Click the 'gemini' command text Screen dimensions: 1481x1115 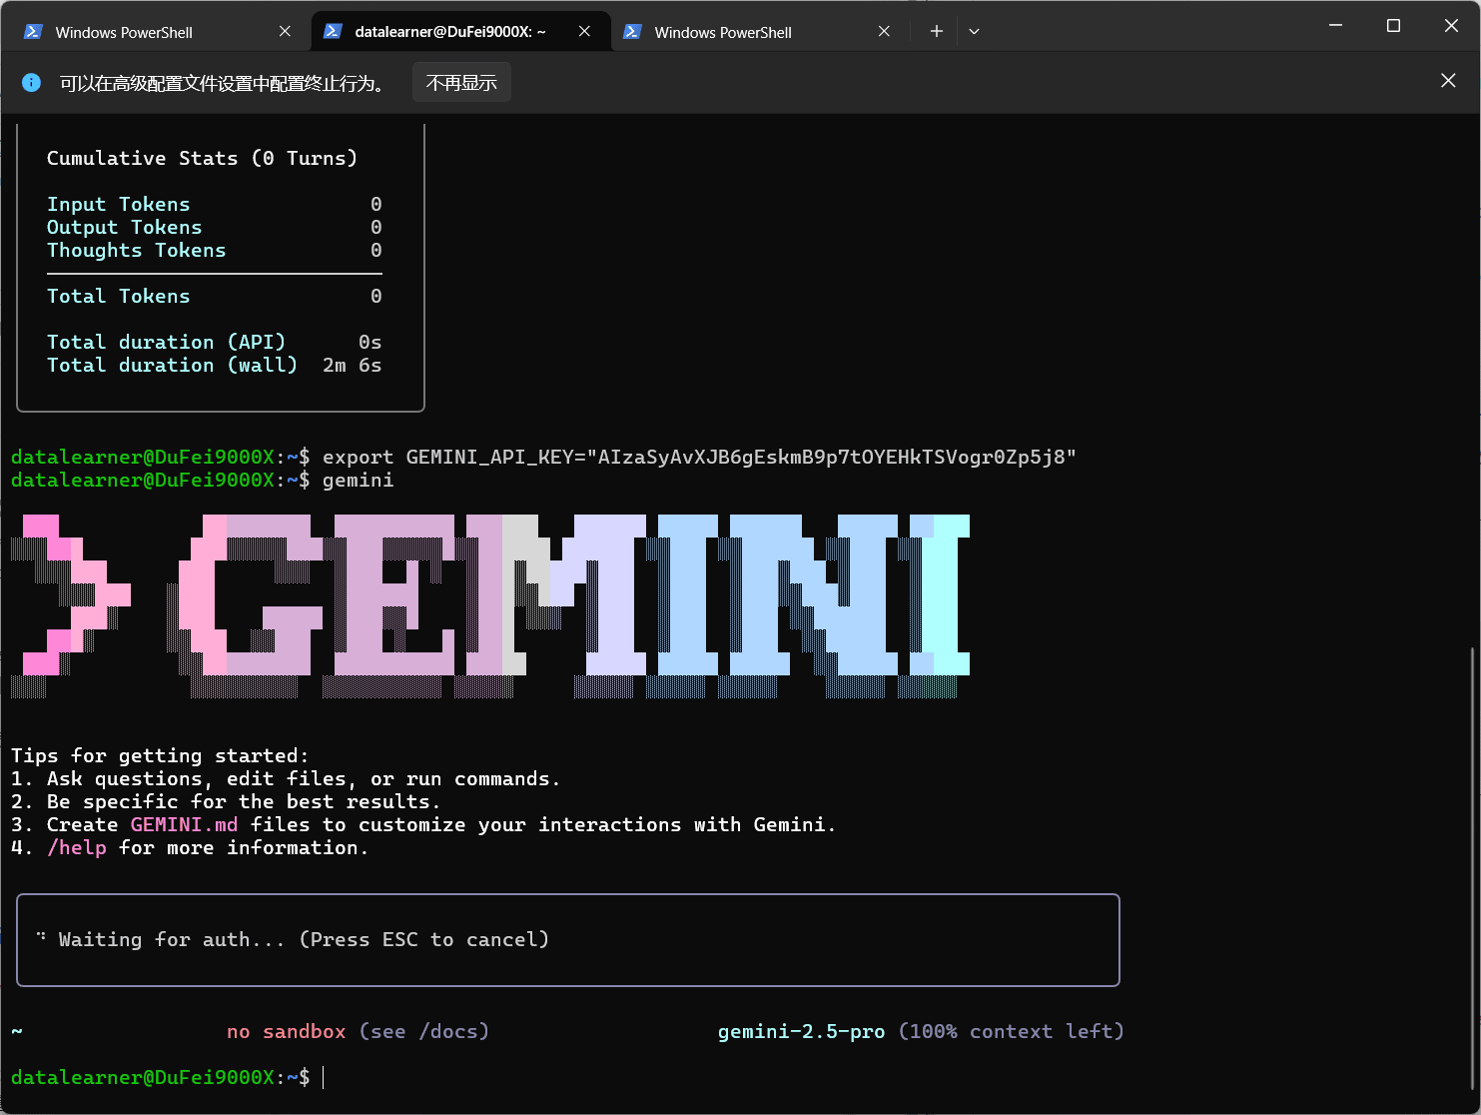pos(358,480)
